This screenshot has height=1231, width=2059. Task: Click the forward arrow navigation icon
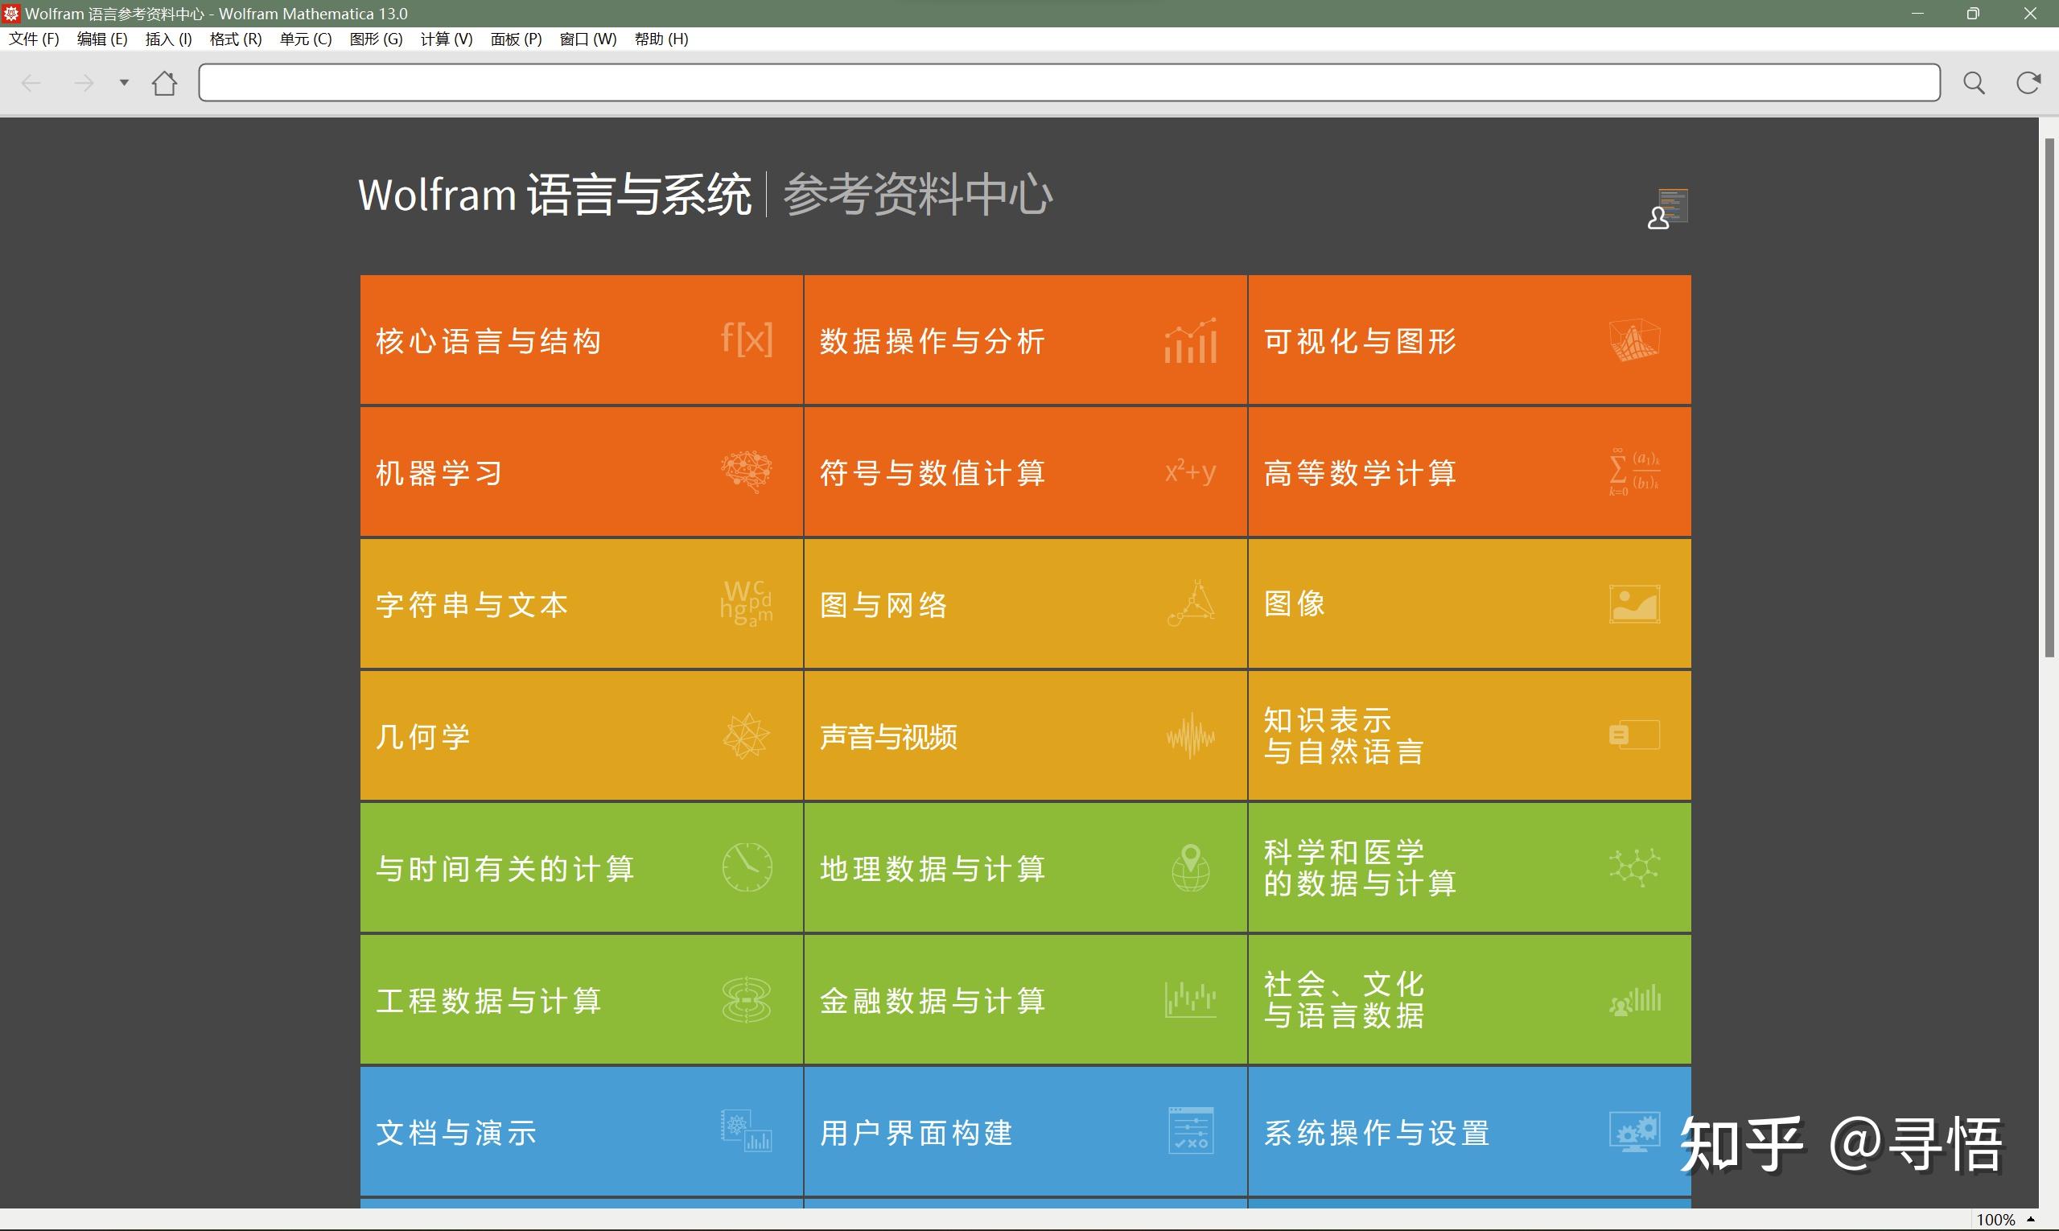pos(84,83)
